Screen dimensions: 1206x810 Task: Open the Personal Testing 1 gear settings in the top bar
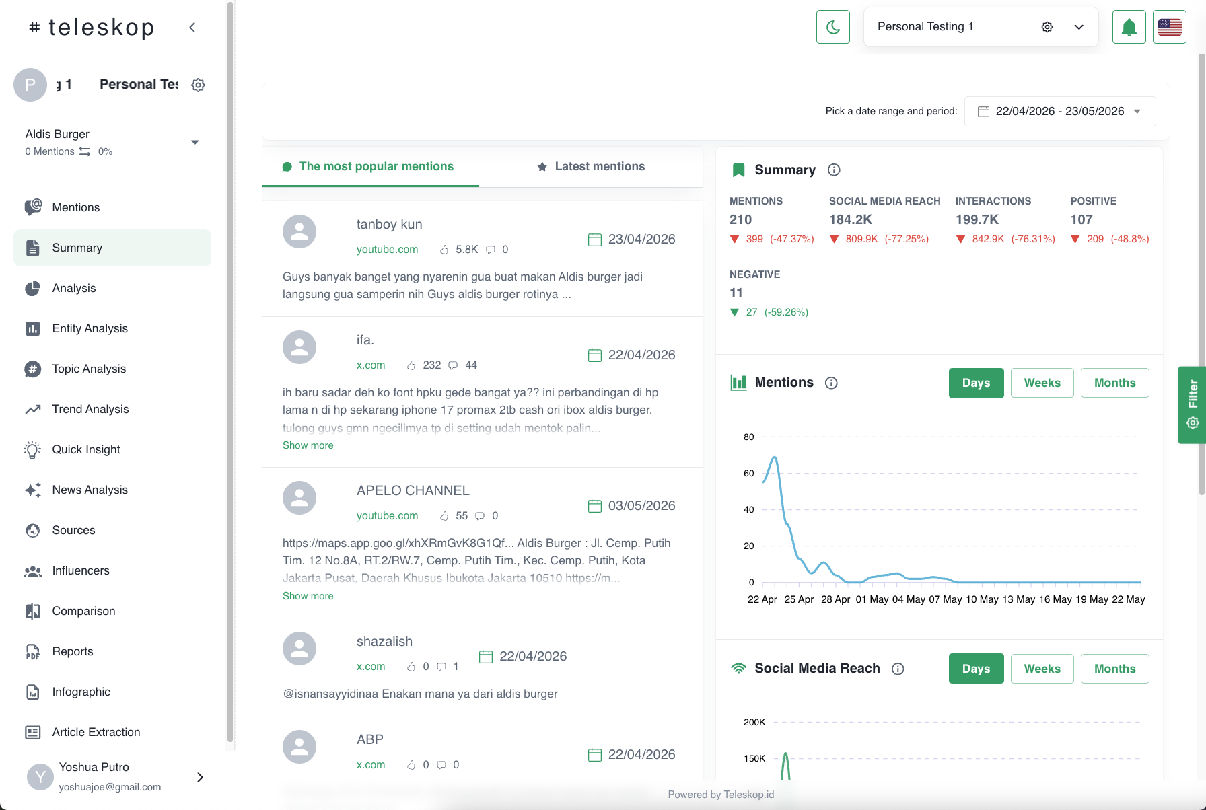click(1047, 27)
